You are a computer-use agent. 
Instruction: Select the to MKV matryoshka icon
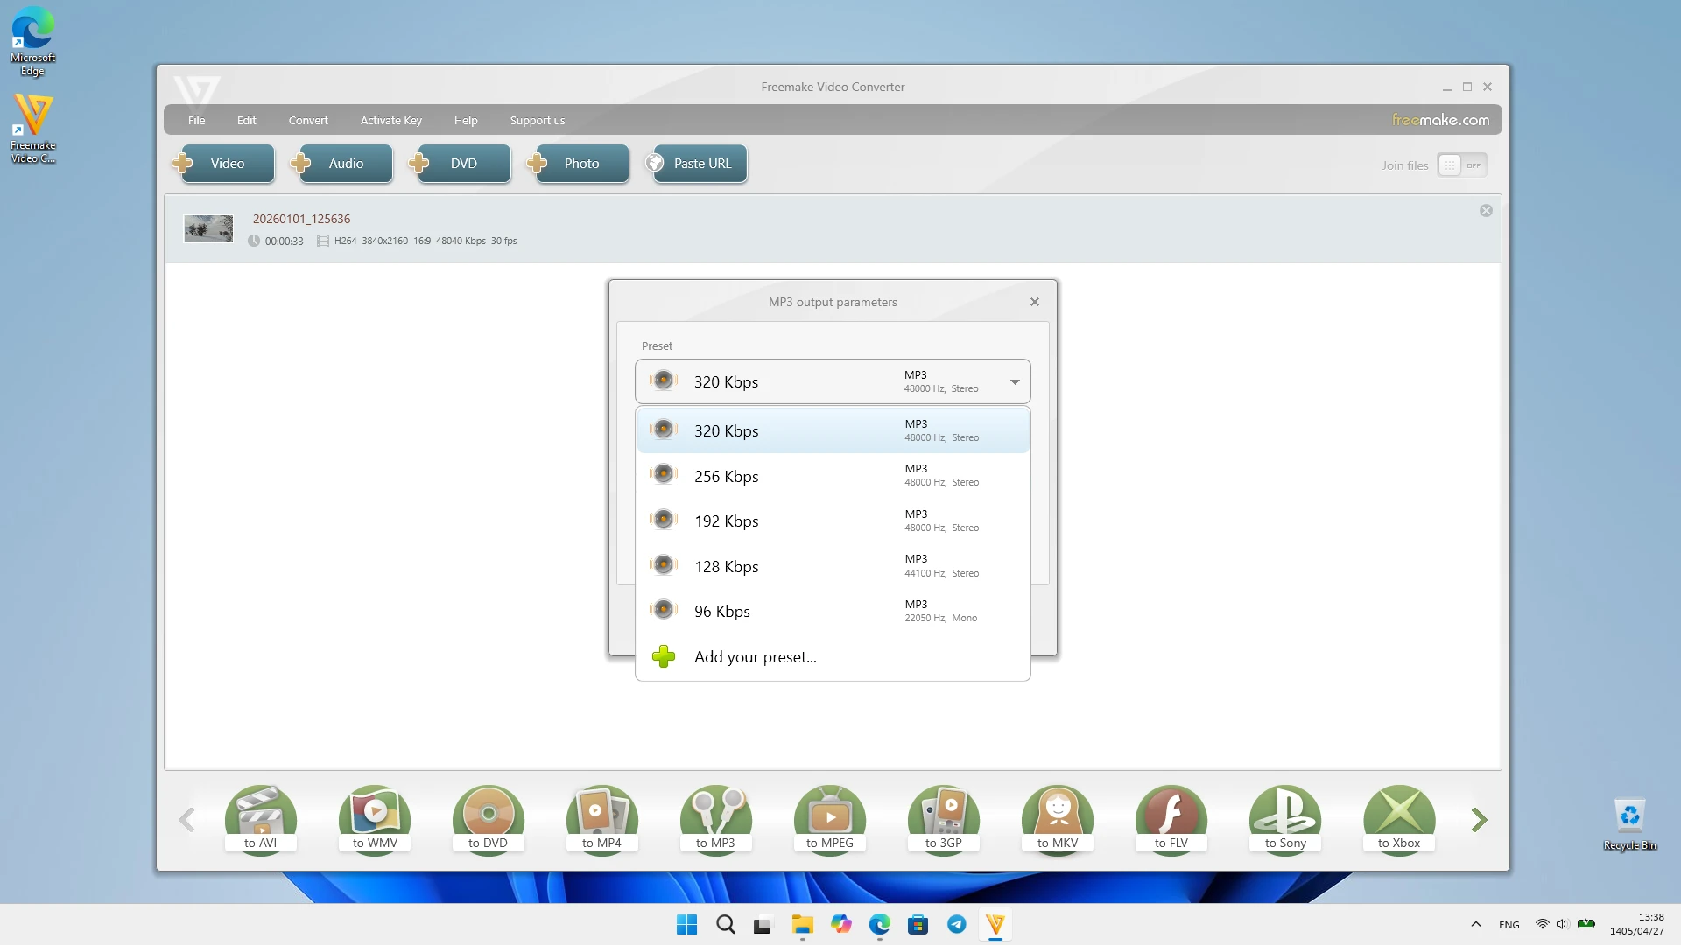coord(1058,819)
